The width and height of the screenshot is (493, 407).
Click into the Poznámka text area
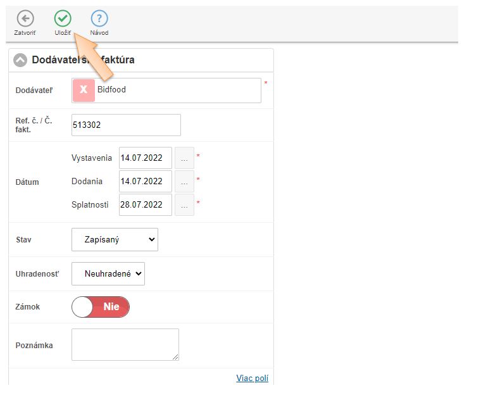pyautogui.click(x=125, y=344)
